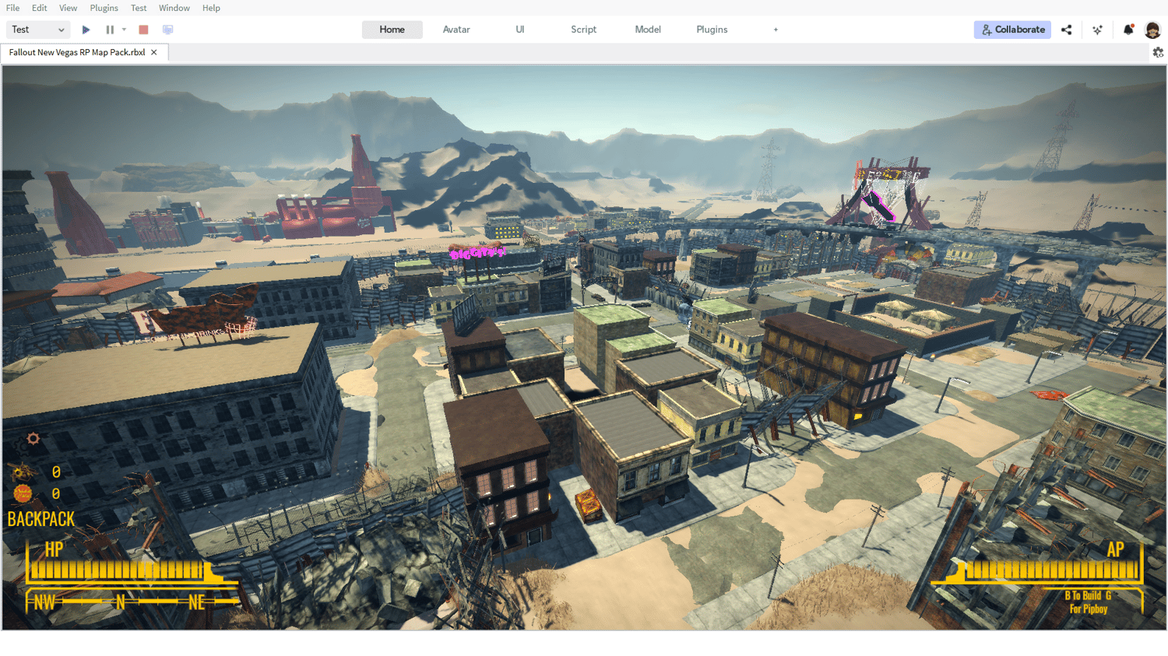This screenshot has width=1168, height=656.
Task: Open the Test menu in the menu bar
Action: point(139,8)
